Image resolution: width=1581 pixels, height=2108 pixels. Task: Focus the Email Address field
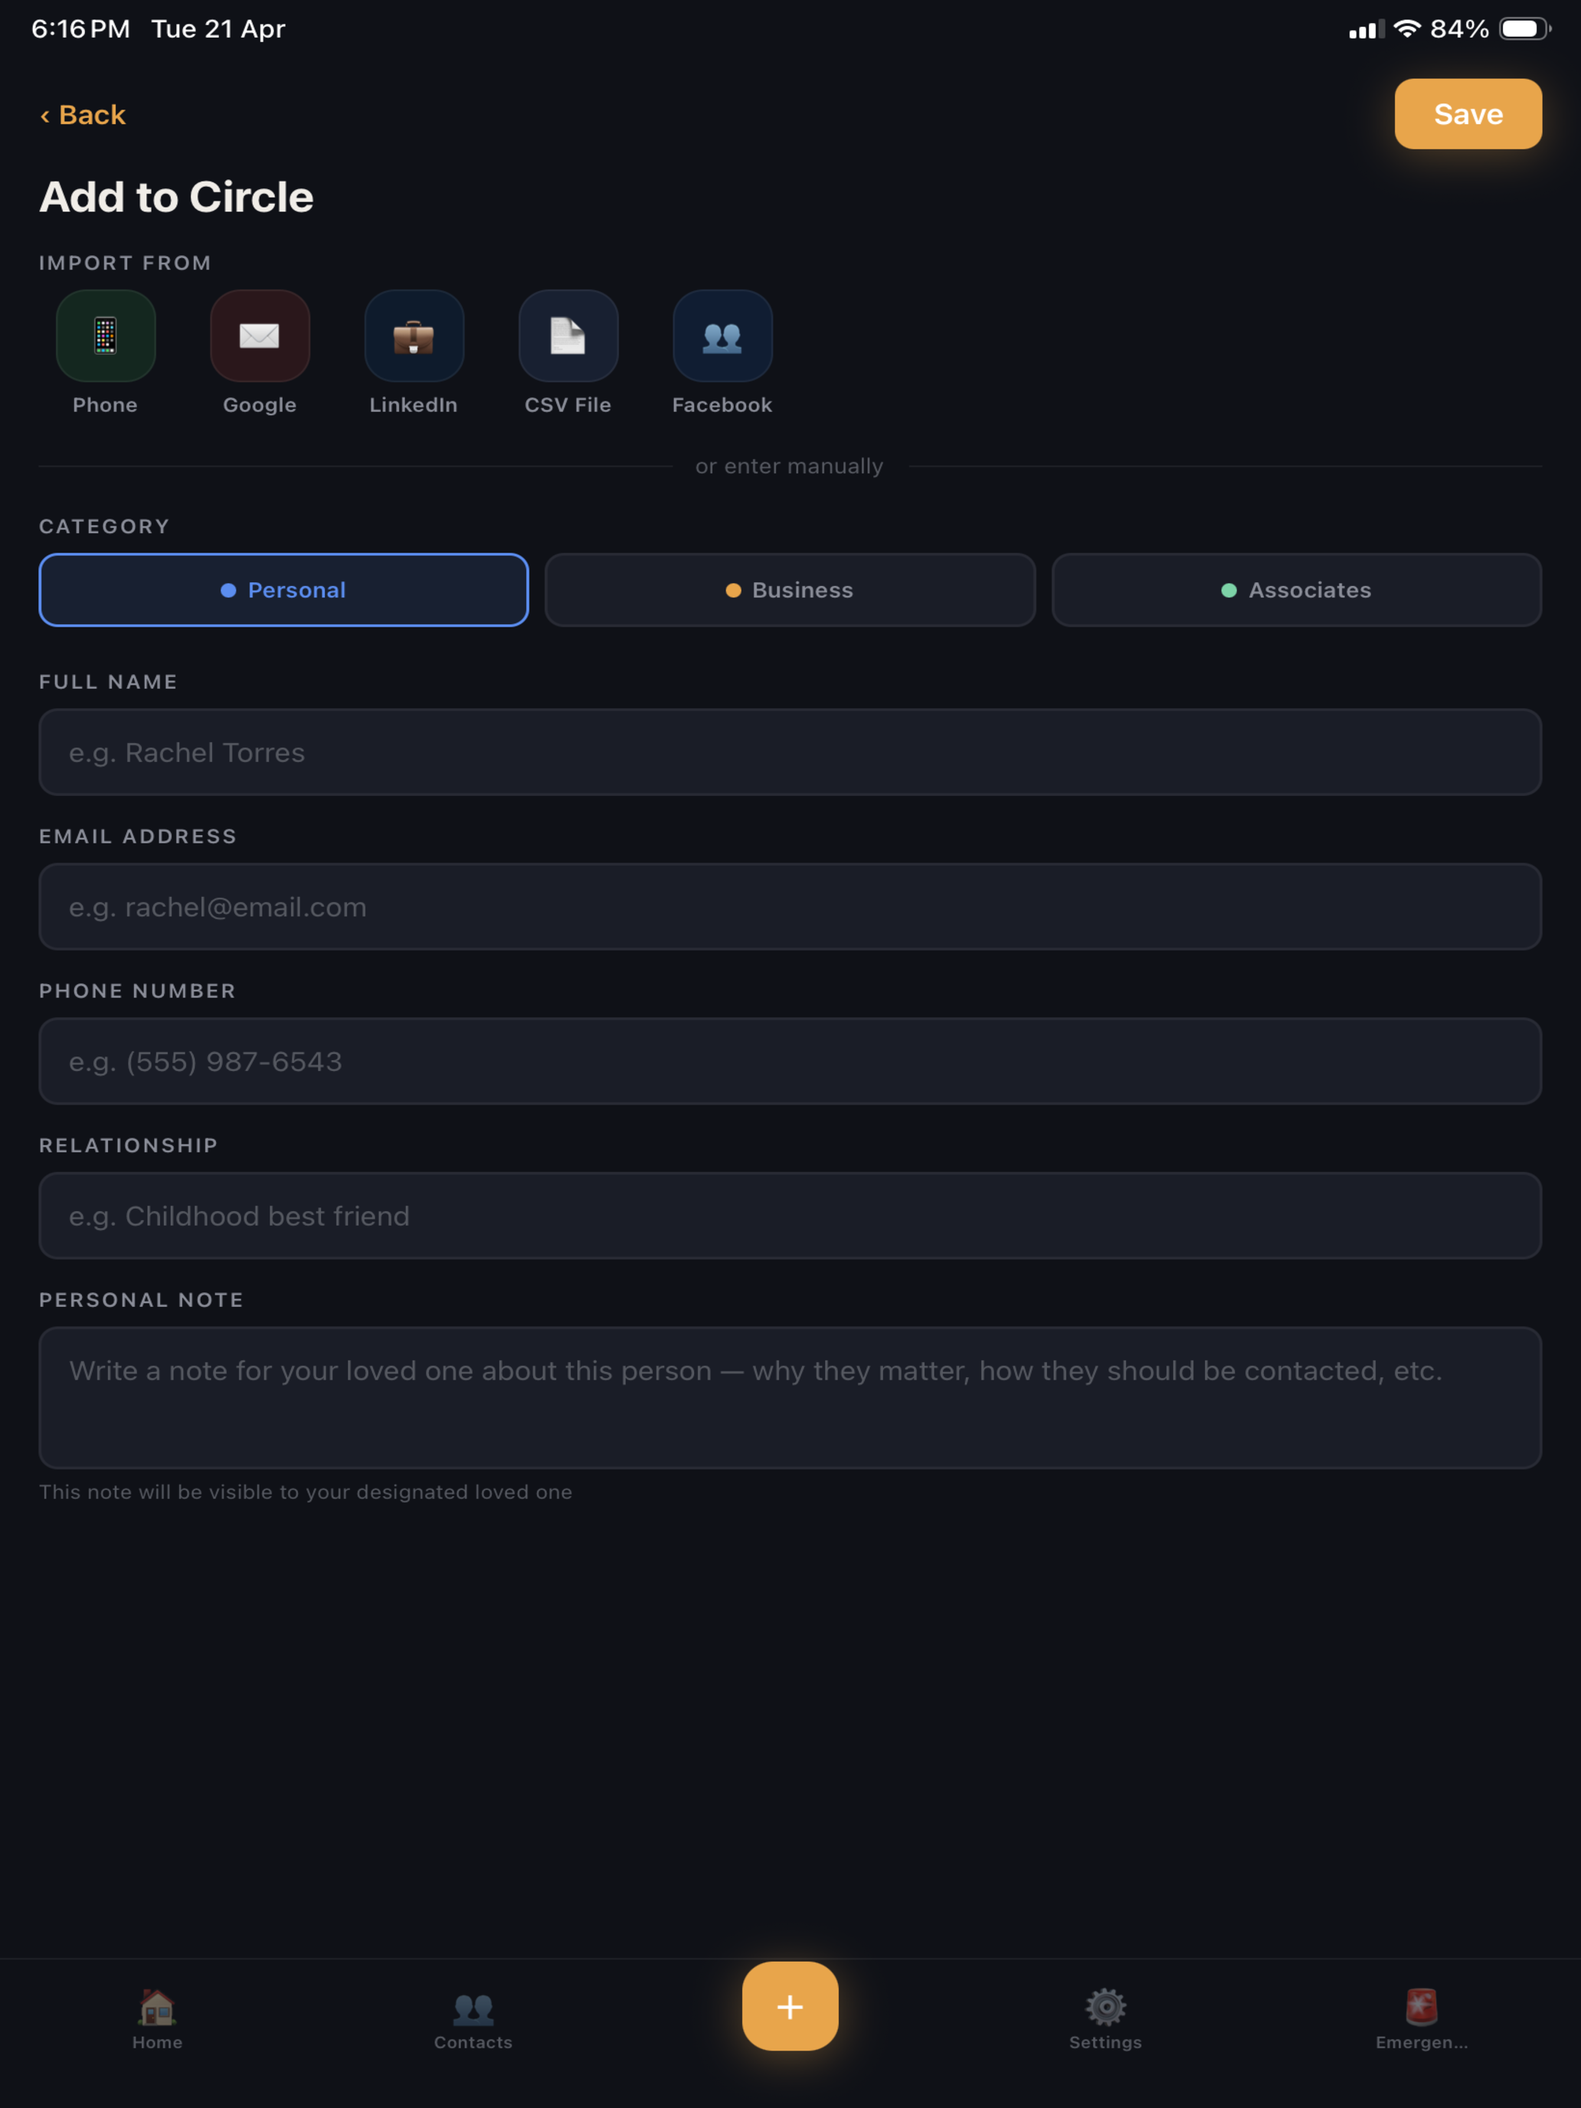click(790, 906)
